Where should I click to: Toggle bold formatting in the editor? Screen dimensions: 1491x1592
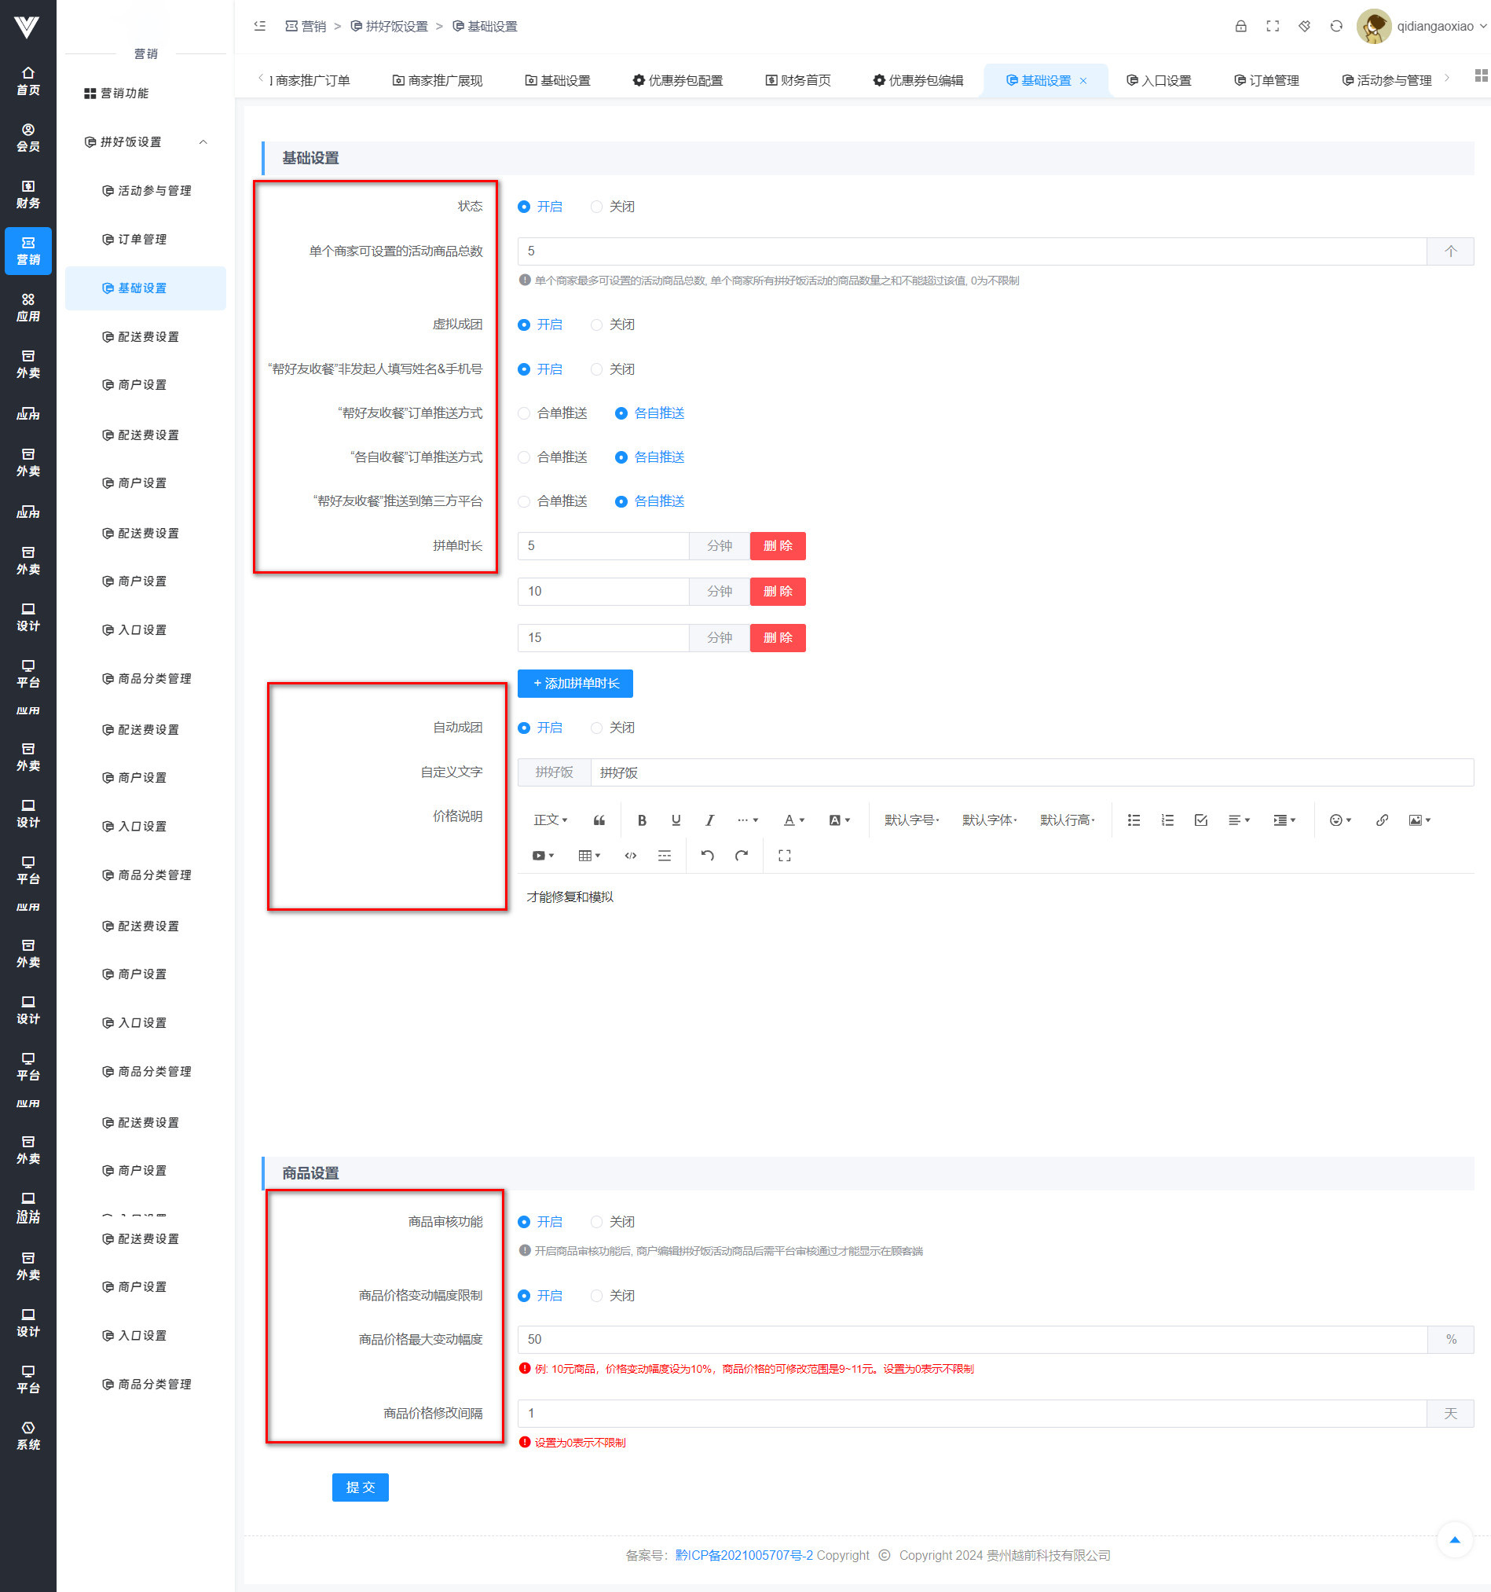[641, 820]
